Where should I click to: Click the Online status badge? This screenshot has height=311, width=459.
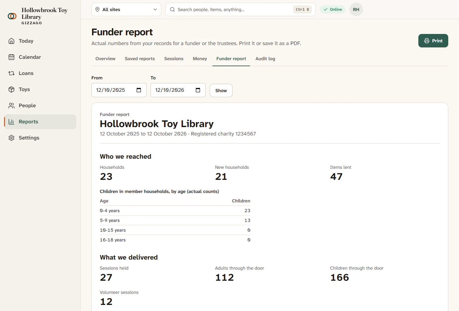pos(333,9)
